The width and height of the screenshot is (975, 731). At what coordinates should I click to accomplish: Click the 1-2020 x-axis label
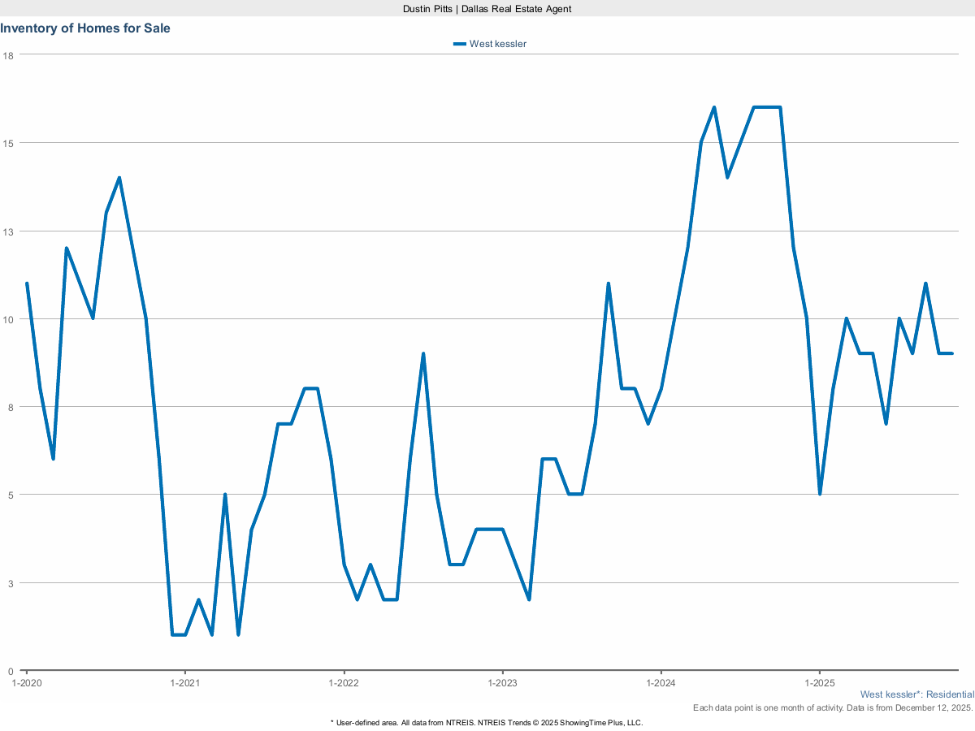[x=26, y=683]
